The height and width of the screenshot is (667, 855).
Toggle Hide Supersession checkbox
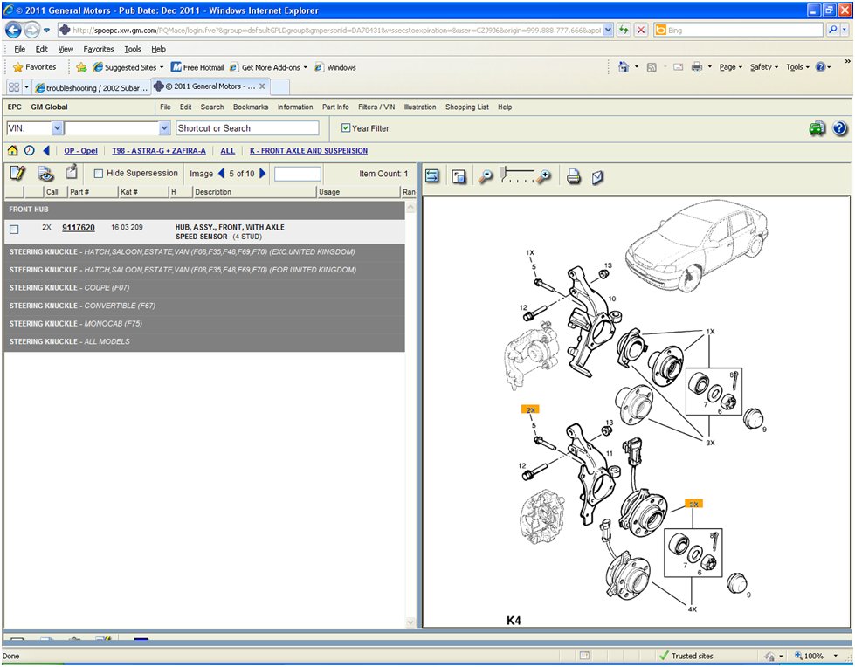coord(99,173)
